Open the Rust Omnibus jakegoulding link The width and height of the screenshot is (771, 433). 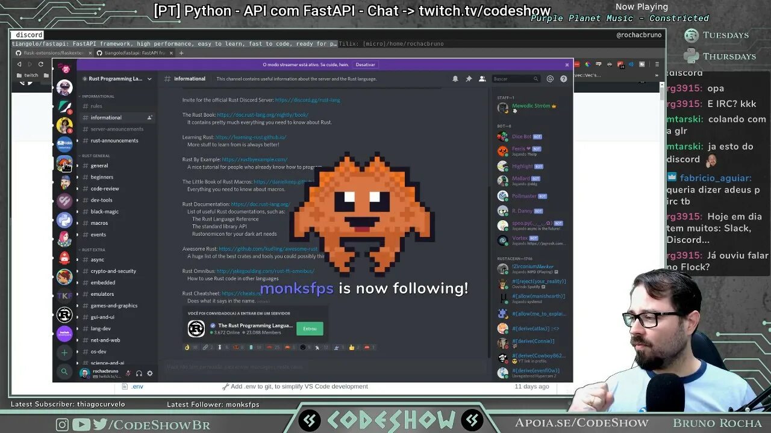266,271
